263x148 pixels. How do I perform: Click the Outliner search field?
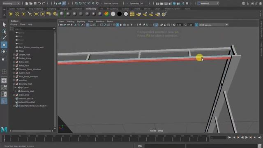point(33,29)
